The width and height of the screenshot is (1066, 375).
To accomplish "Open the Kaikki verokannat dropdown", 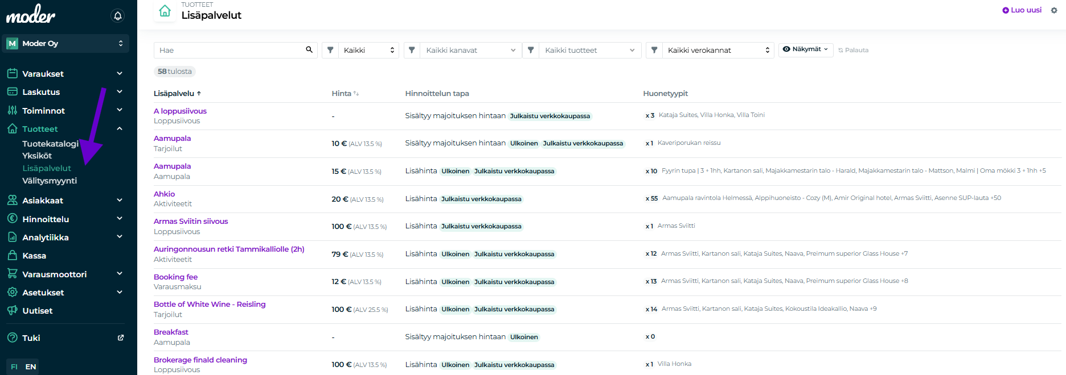I will click(x=717, y=50).
